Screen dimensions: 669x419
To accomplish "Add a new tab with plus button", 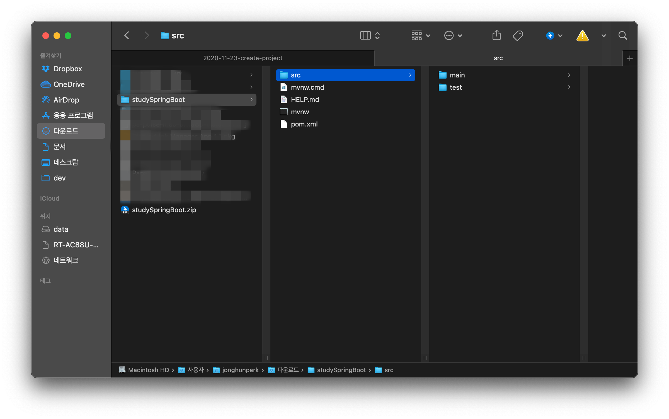I will [629, 58].
